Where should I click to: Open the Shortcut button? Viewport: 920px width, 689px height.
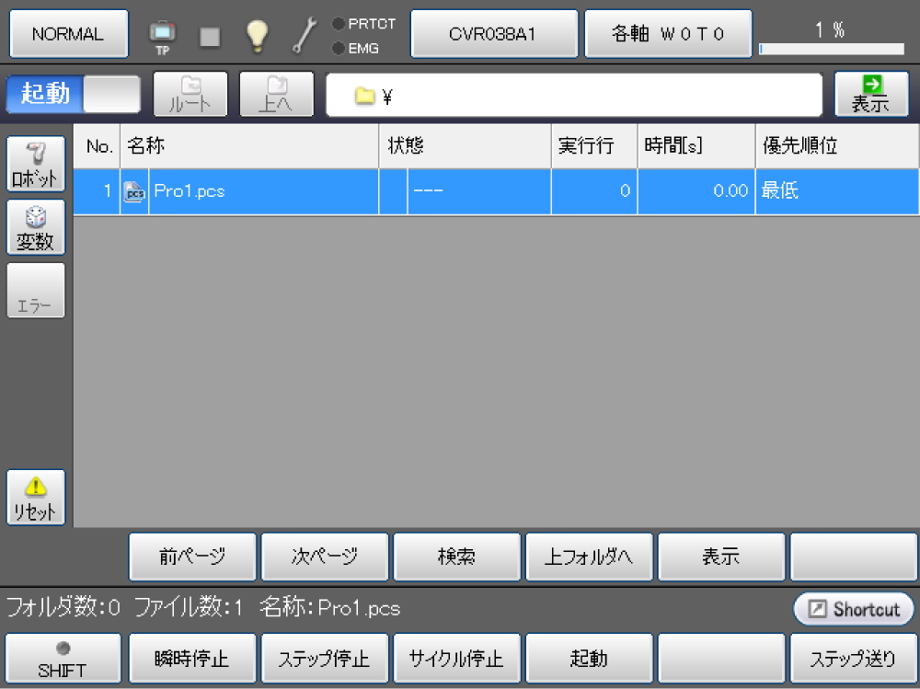[x=854, y=609]
